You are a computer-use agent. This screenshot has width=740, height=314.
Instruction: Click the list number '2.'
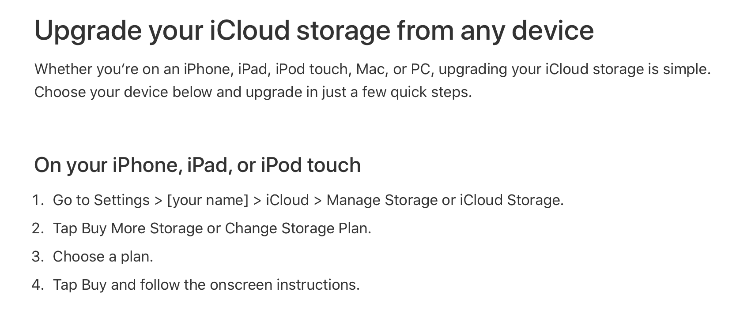[38, 228]
